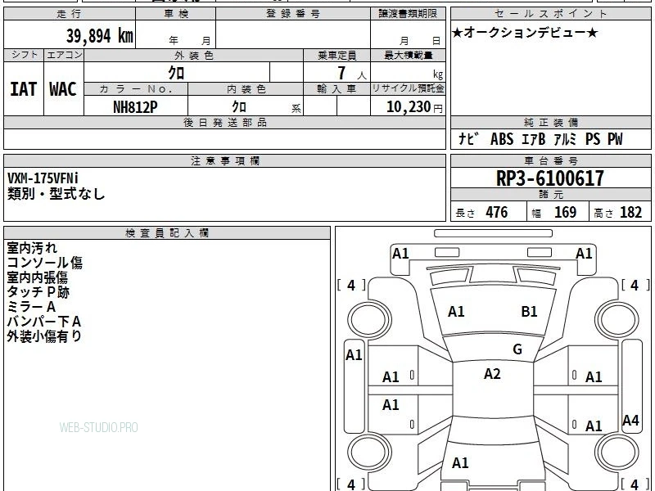Select inspector note ミラーA
Viewport: 655px width, 491px height.
[x=31, y=307]
